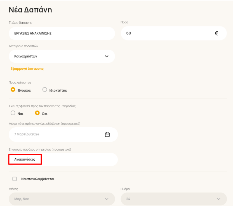
Task: Open the Μήνας dropdown chevron
Action: point(107,199)
